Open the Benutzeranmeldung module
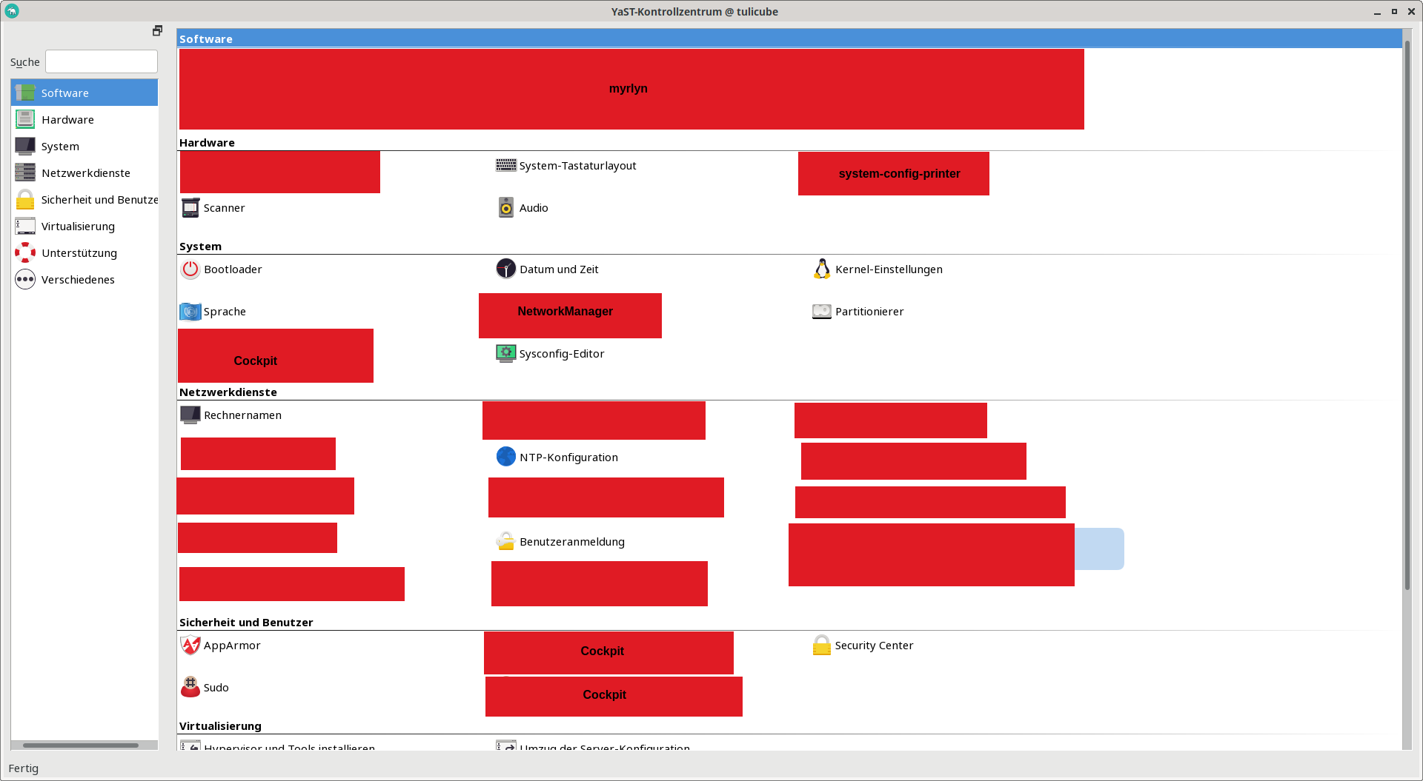Screen dimensions: 1423x781 click(x=561, y=542)
